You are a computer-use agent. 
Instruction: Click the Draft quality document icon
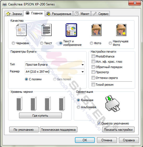point(22,30)
